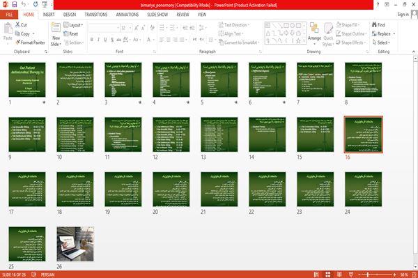Reset the slide layout
This screenshot has width=418, height=278.
[x=71, y=34]
